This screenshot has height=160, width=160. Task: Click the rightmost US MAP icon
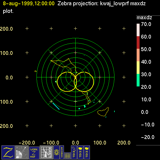tap(87, 152)
